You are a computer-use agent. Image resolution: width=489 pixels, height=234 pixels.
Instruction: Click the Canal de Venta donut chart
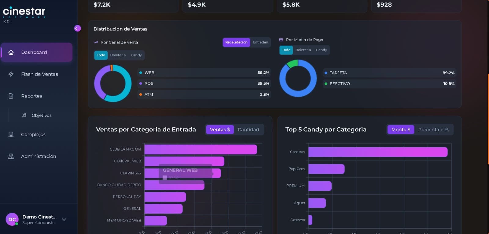113,83
